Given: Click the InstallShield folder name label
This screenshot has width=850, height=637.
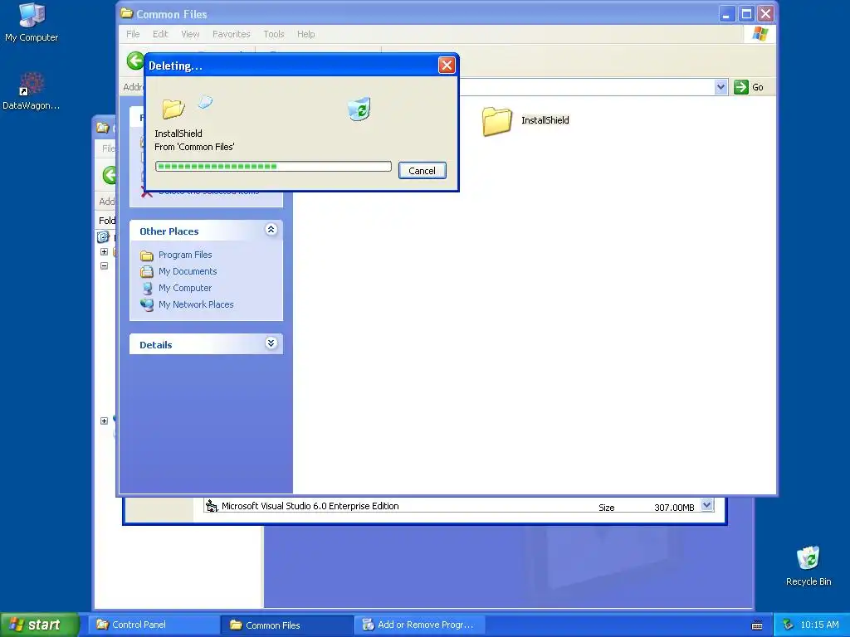Looking at the screenshot, I should (x=545, y=120).
